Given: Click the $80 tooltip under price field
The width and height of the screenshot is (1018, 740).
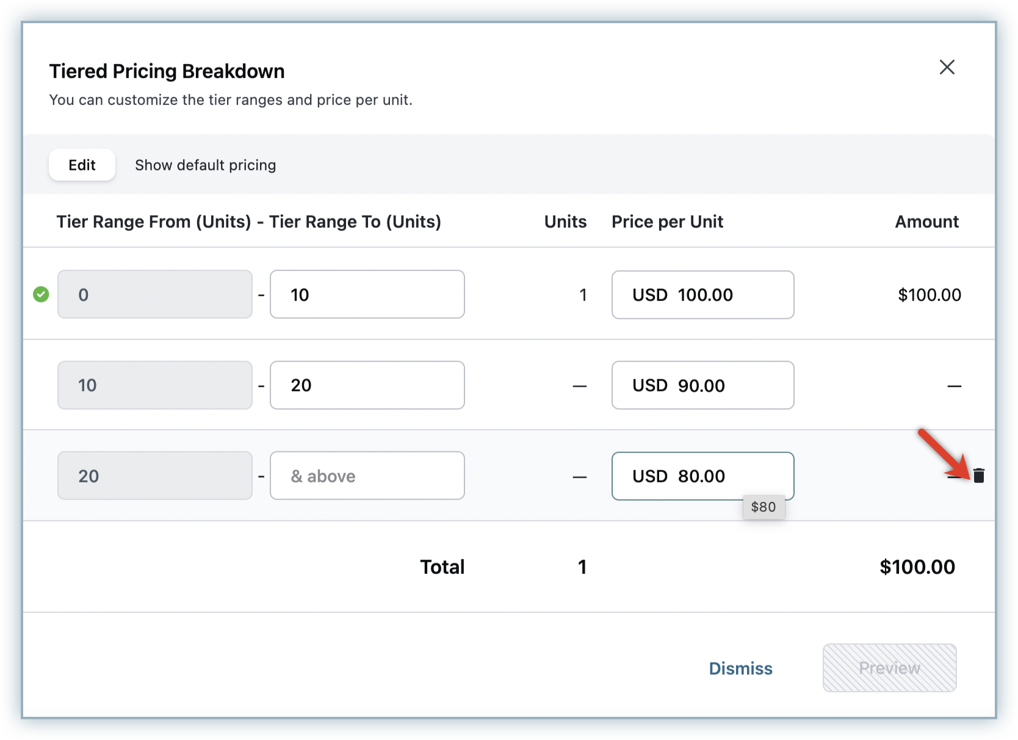Looking at the screenshot, I should coord(763,507).
